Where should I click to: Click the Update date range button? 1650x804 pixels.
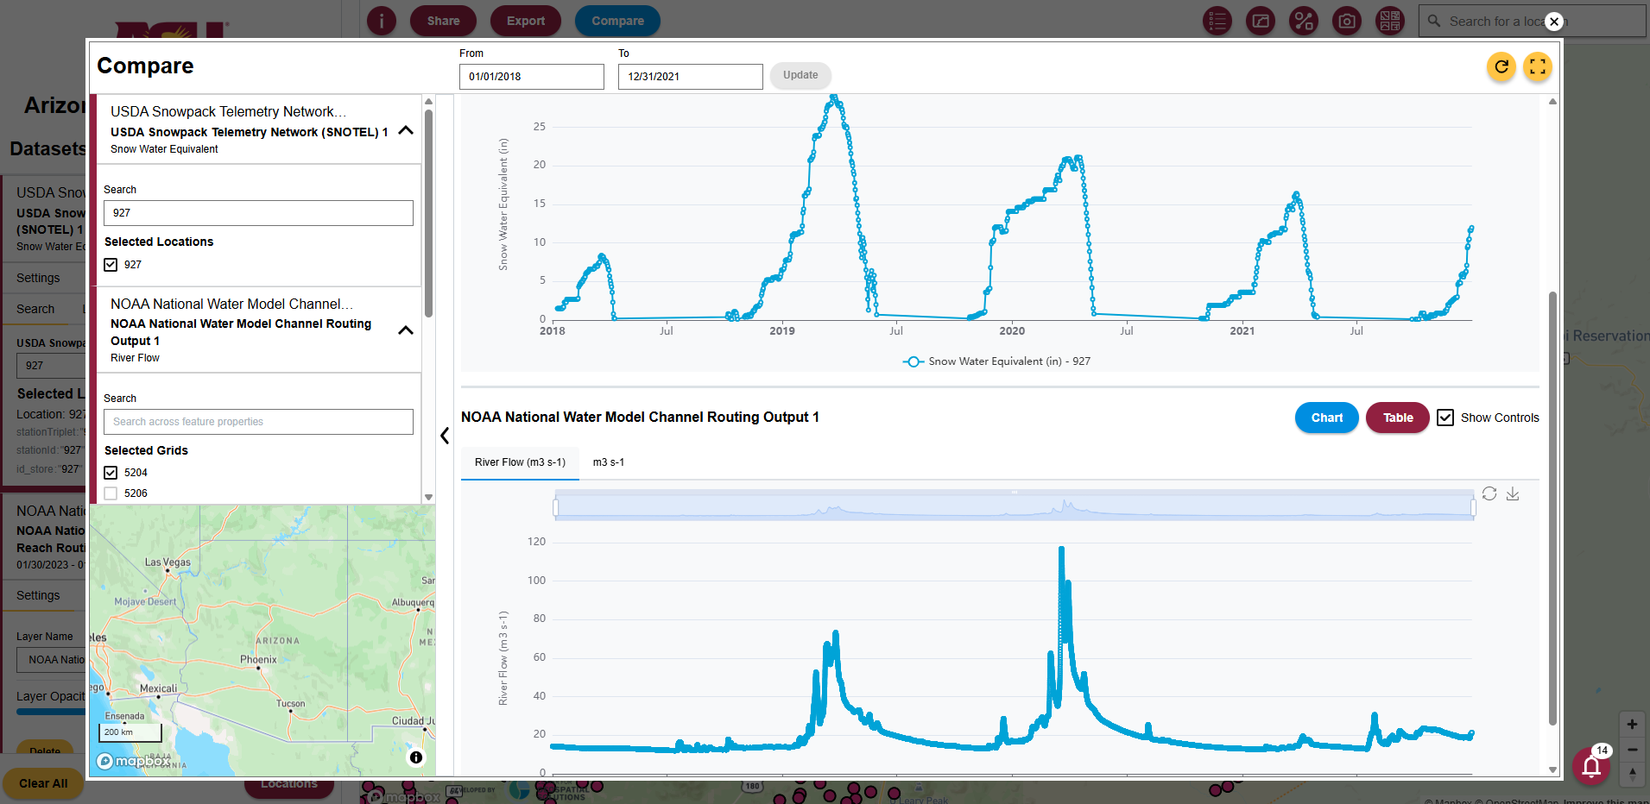[800, 75]
